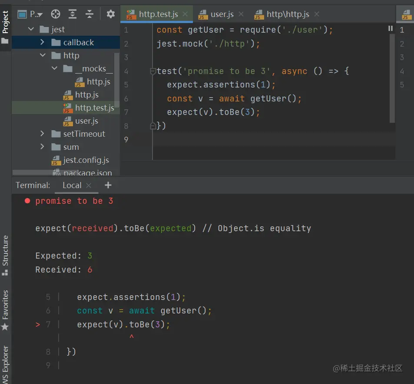Click the locate/select opened file target icon

click(56, 14)
